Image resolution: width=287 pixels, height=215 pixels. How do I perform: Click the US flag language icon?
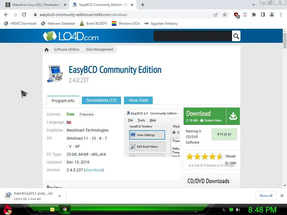tap(69, 122)
